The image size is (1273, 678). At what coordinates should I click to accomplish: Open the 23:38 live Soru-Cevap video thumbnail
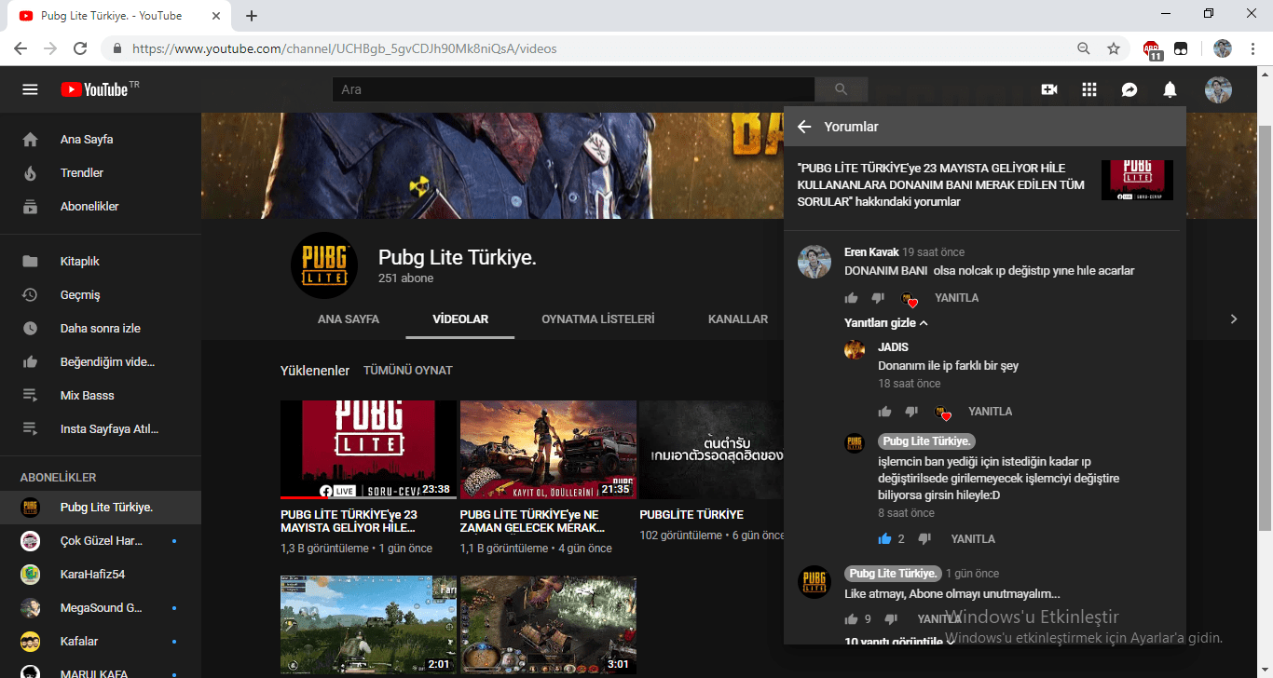[x=368, y=450]
